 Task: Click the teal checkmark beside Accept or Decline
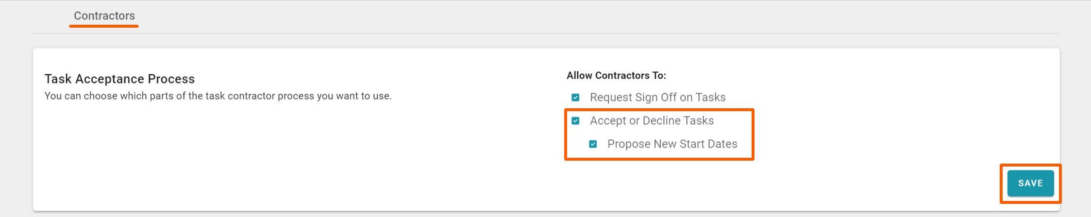click(575, 121)
